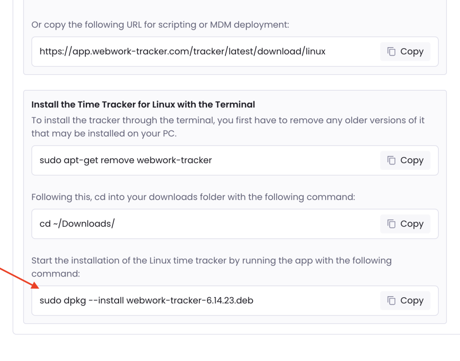Click the 'Start the installation of the Linux time tracker' text
The width and height of the screenshot is (460, 361).
[212, 267]
